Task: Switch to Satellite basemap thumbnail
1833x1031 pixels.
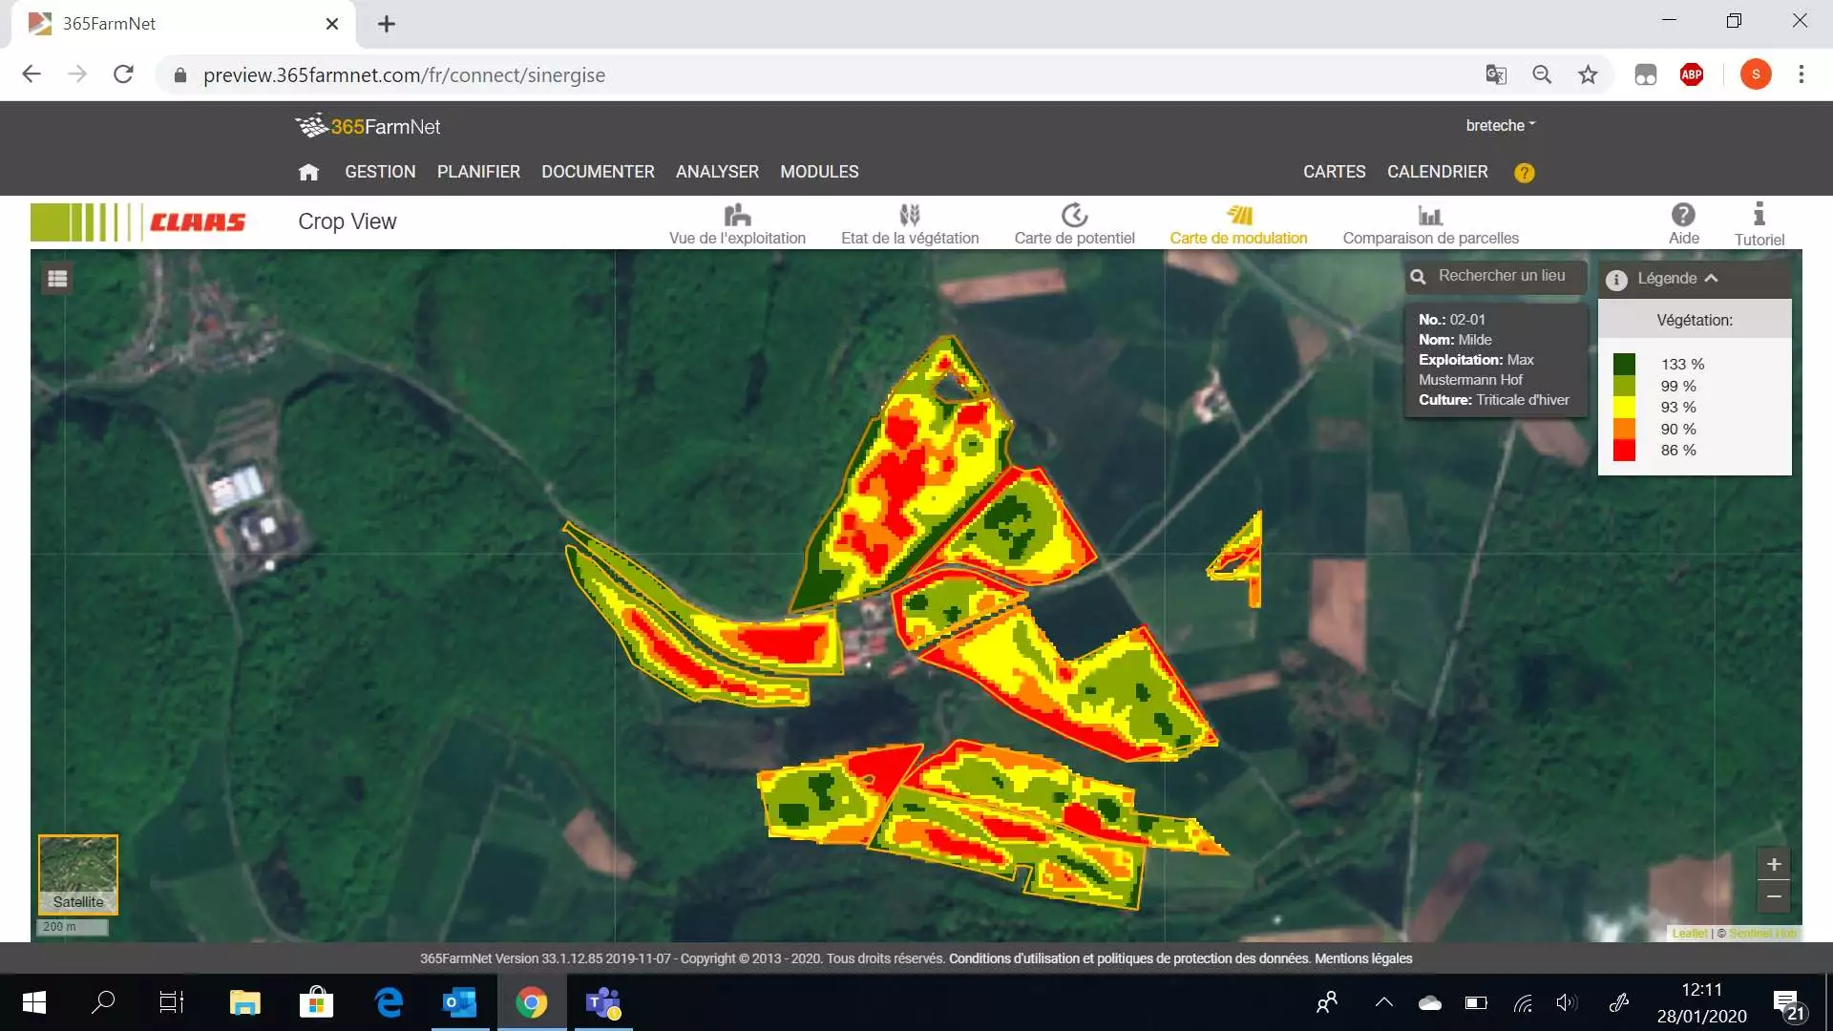Action: pos(78,874)
